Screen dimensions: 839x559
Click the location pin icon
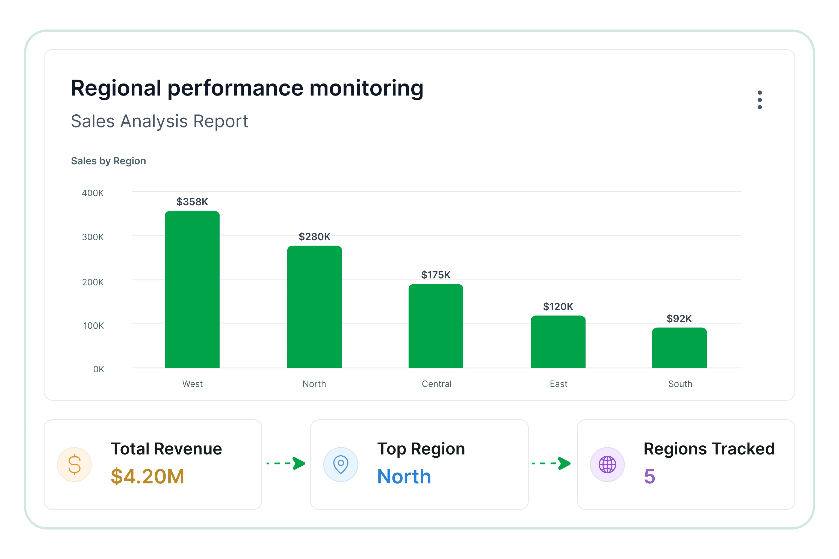(x=341, y=465)
